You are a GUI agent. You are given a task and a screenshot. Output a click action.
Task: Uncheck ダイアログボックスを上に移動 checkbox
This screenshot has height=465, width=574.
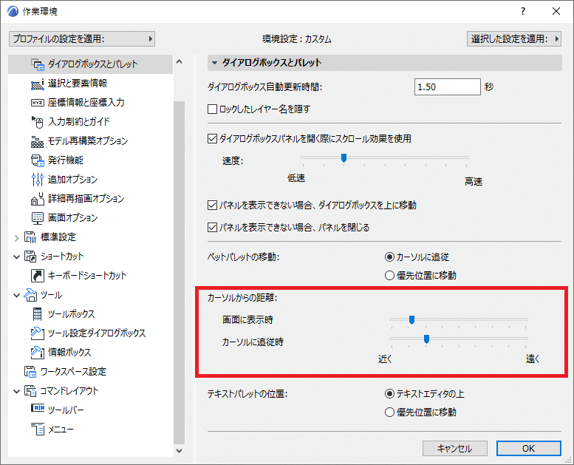[212, 206]
